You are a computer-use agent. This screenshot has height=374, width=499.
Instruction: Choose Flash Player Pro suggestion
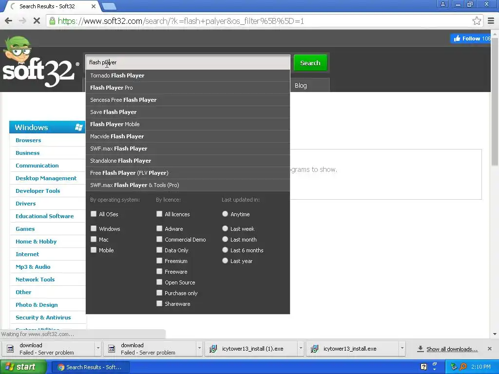(x=188, y=88)
